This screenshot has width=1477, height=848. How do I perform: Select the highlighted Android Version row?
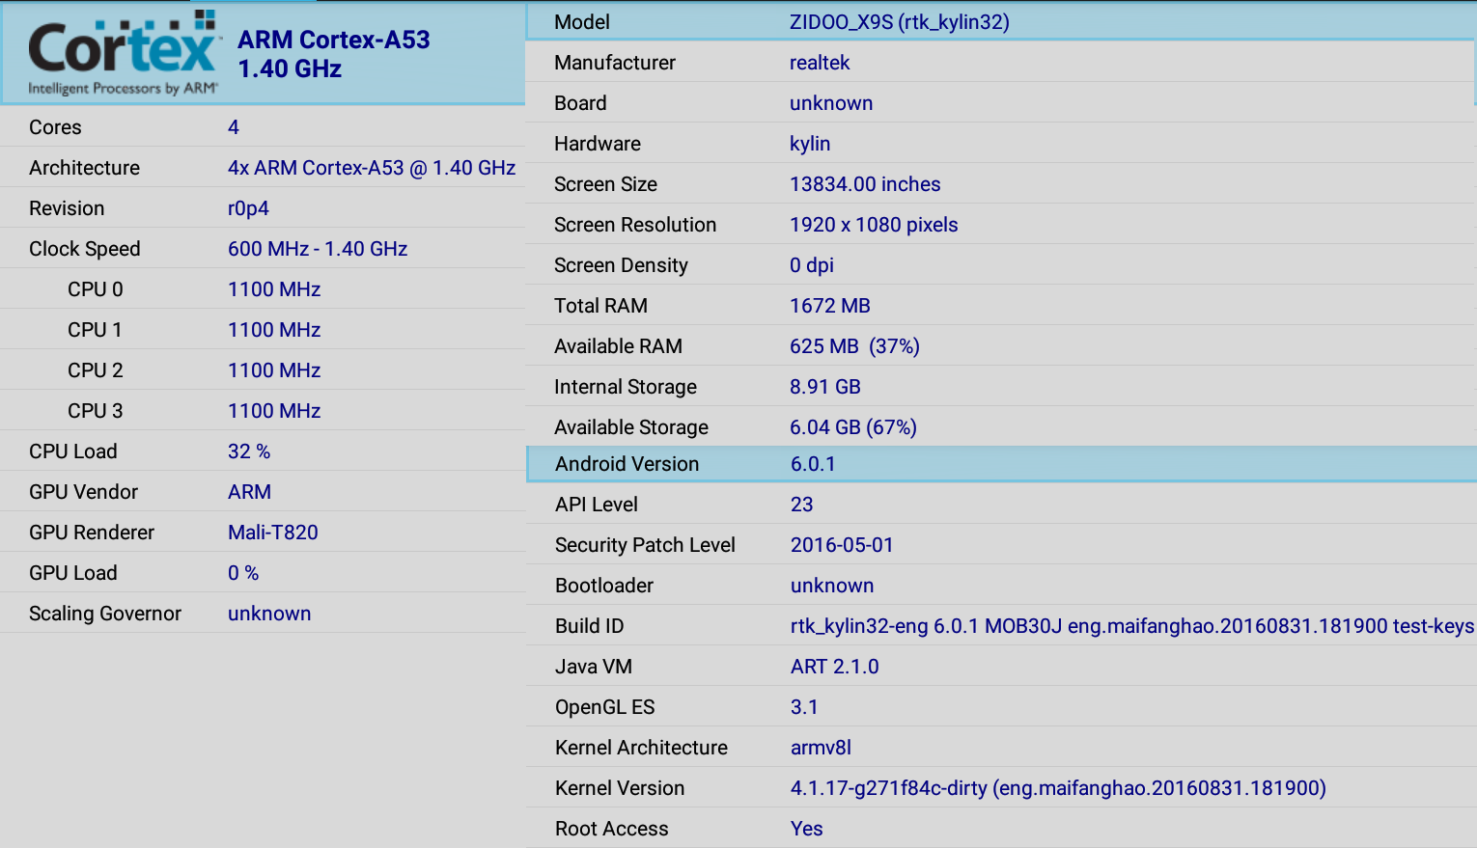(1001, 464)
